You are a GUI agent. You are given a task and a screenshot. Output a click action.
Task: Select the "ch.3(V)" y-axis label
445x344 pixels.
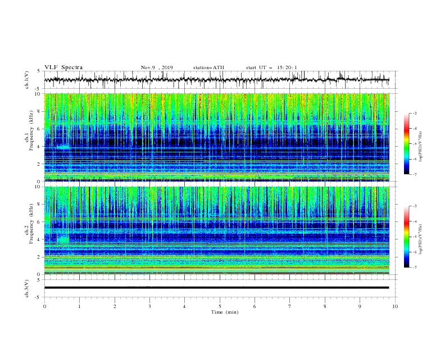pos(27,288)
